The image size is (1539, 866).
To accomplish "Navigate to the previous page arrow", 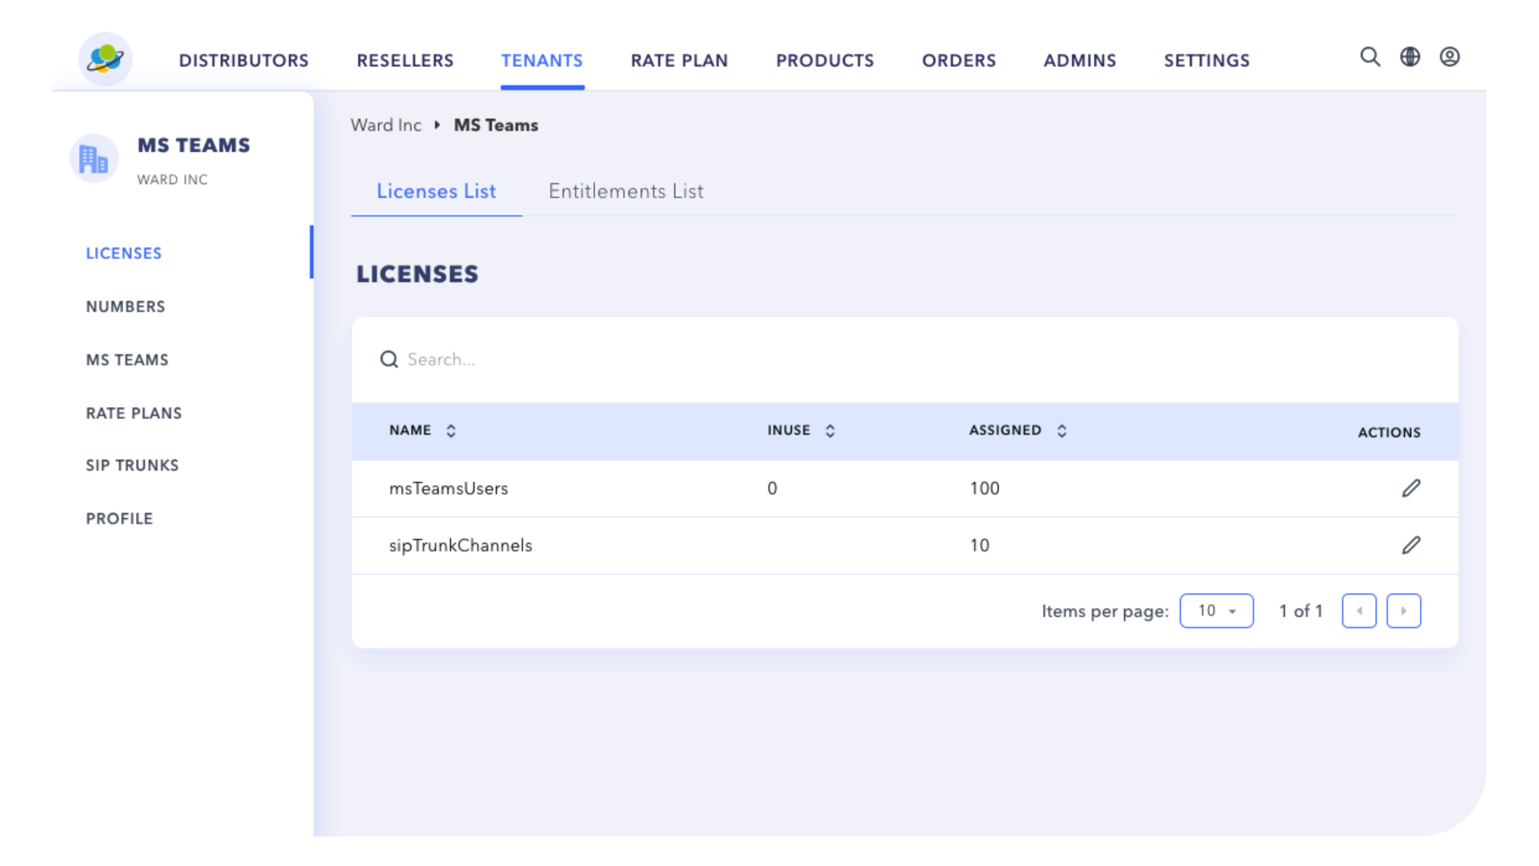I will pyautogui.click(x=1358, y=610).
